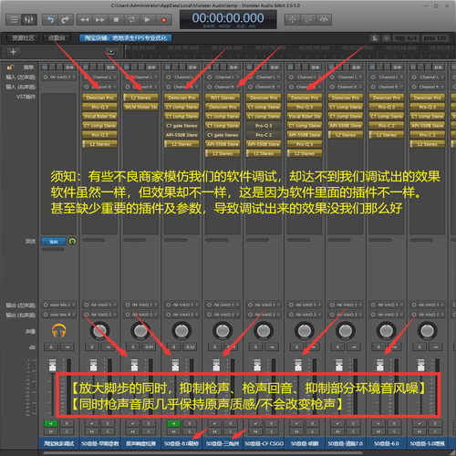
Task: Open first output dropdown on the third strip
Action: pyautogui.click(x=140, y=305)
